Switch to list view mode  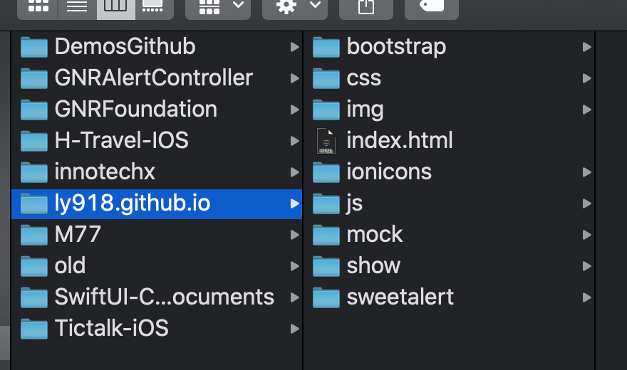[77, 6]
